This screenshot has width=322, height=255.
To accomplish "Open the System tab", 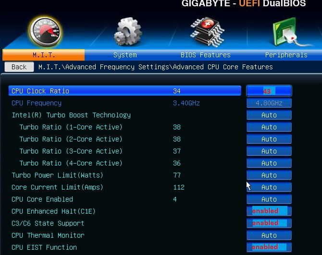I will 125,55.
